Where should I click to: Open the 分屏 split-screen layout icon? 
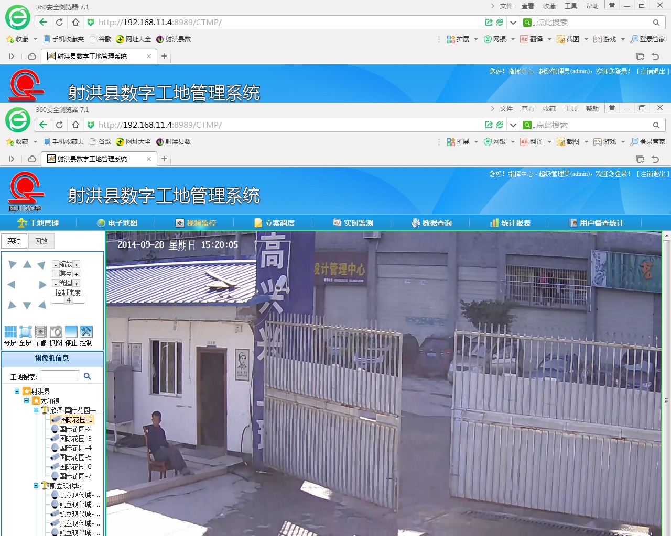[10, 332]
